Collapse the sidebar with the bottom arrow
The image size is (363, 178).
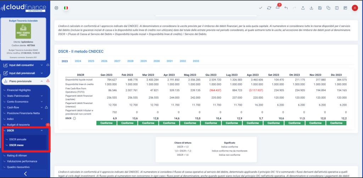coord(25,173)
